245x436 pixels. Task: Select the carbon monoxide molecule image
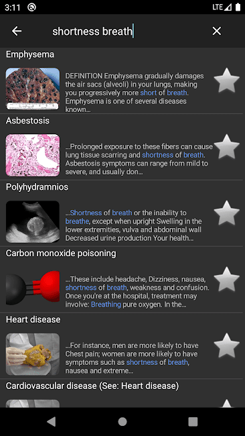coord(33,288)
